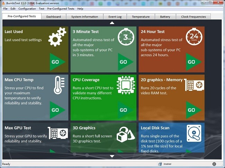Switch to the Clock Frequencies tab
Viewport: 225px width, 168px height.
(x=193, y=17)
